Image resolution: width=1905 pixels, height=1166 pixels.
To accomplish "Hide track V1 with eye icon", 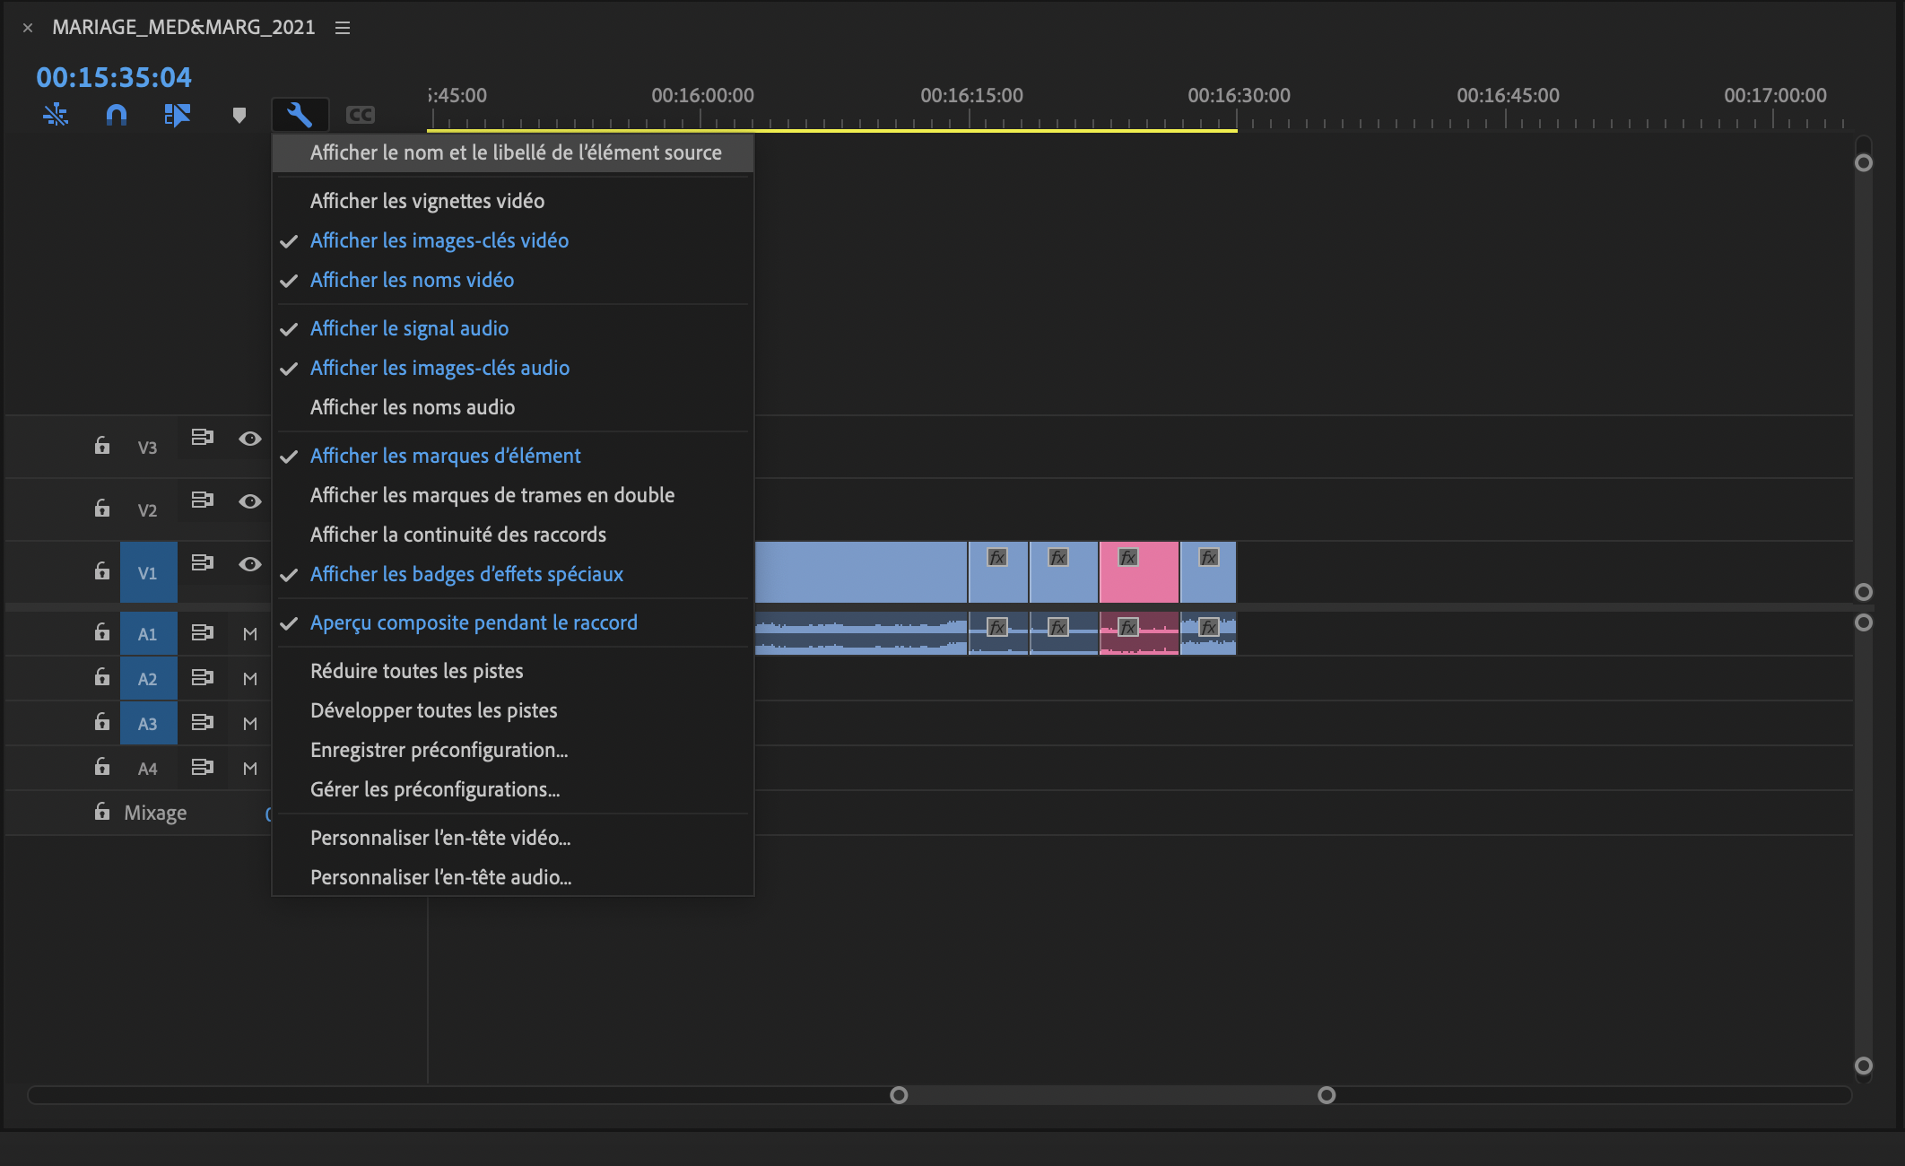I will pyautogui.click(x=250, y=564).
